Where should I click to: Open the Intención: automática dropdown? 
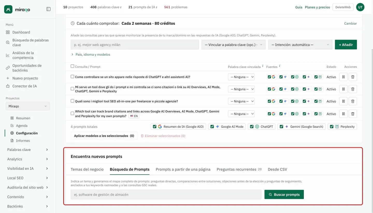coord(300,45)
